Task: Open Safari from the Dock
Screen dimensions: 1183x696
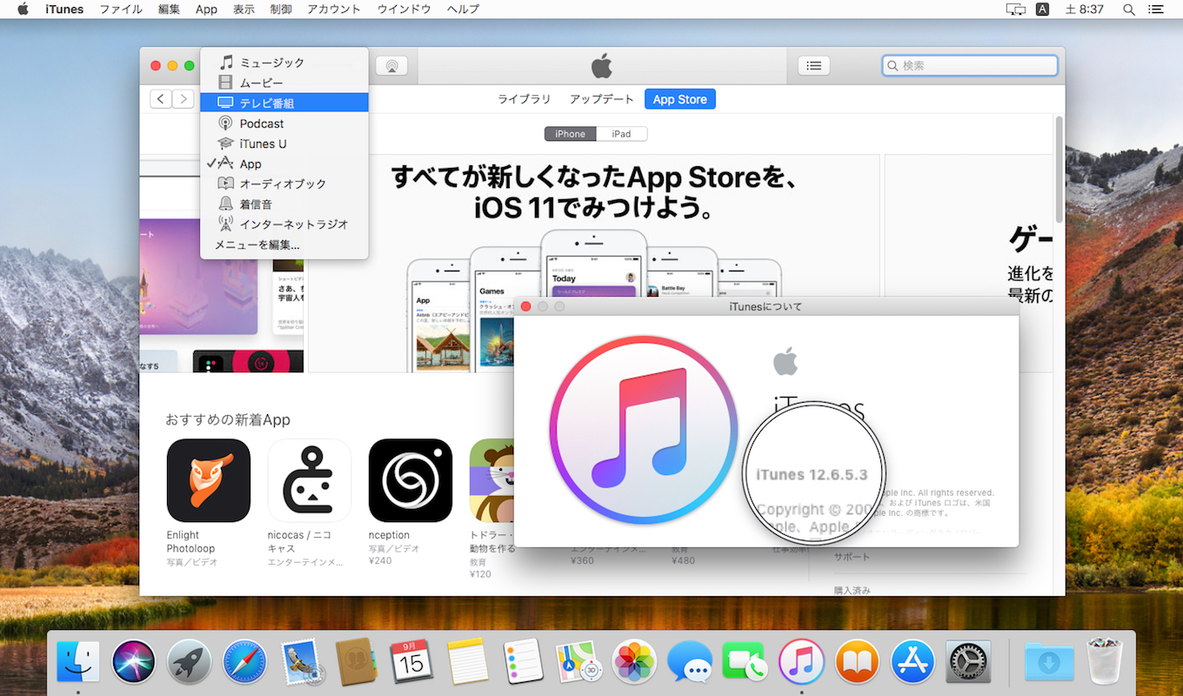Action: 244,661
